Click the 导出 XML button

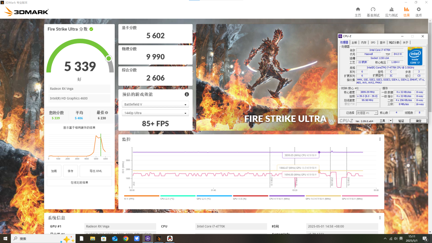96,171
